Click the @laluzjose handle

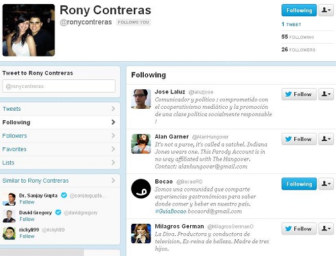pyautogui.click(x=201, y=92)
